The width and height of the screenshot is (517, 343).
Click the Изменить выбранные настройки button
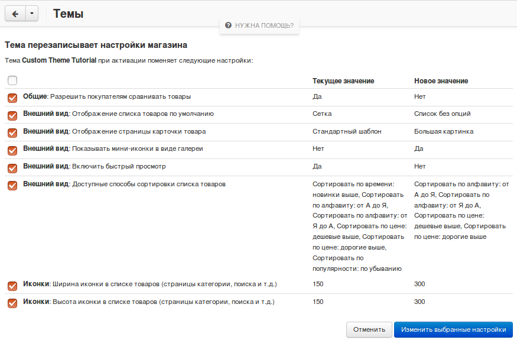[454, 329]
